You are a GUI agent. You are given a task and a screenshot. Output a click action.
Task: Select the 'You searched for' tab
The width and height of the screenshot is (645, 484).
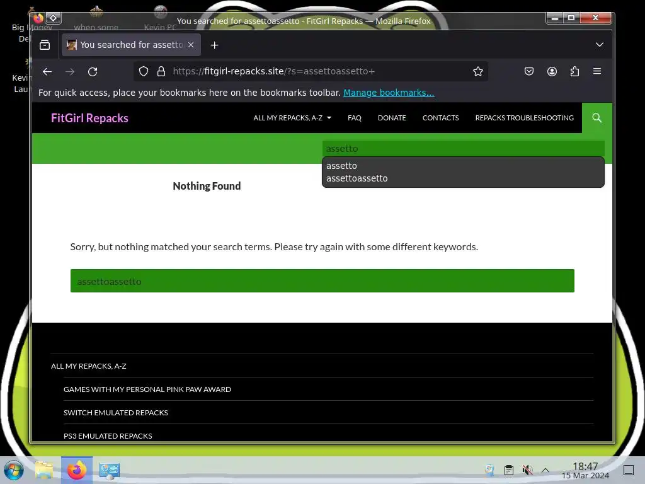[131, 45]
